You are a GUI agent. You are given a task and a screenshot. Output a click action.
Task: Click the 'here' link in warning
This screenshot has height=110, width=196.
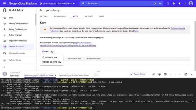(x=136, y=31)
